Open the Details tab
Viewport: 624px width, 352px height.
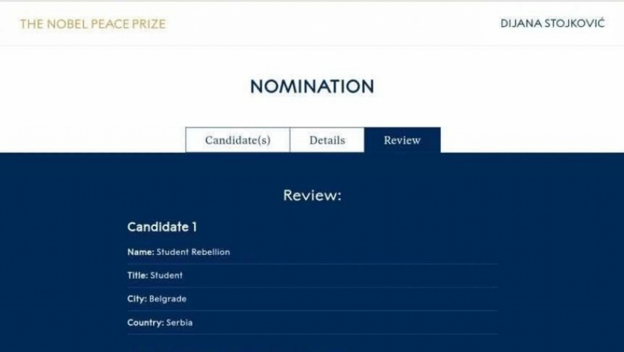point(327,140)
